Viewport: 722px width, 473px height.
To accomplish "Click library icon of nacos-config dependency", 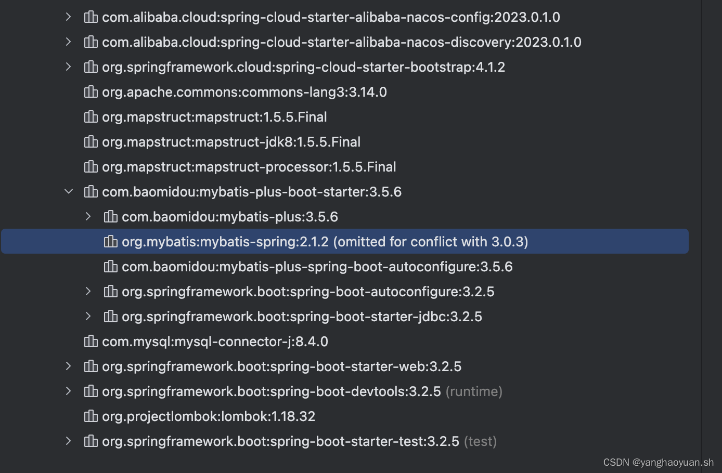I will click(x=91, y=17).
